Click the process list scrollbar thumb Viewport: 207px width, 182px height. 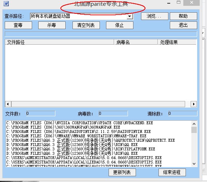[194, 130]
